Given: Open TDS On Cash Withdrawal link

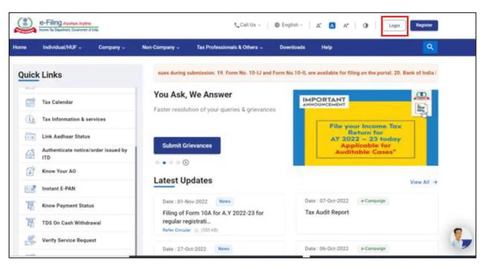Looking at the screenshot, I should pos(72,223).
